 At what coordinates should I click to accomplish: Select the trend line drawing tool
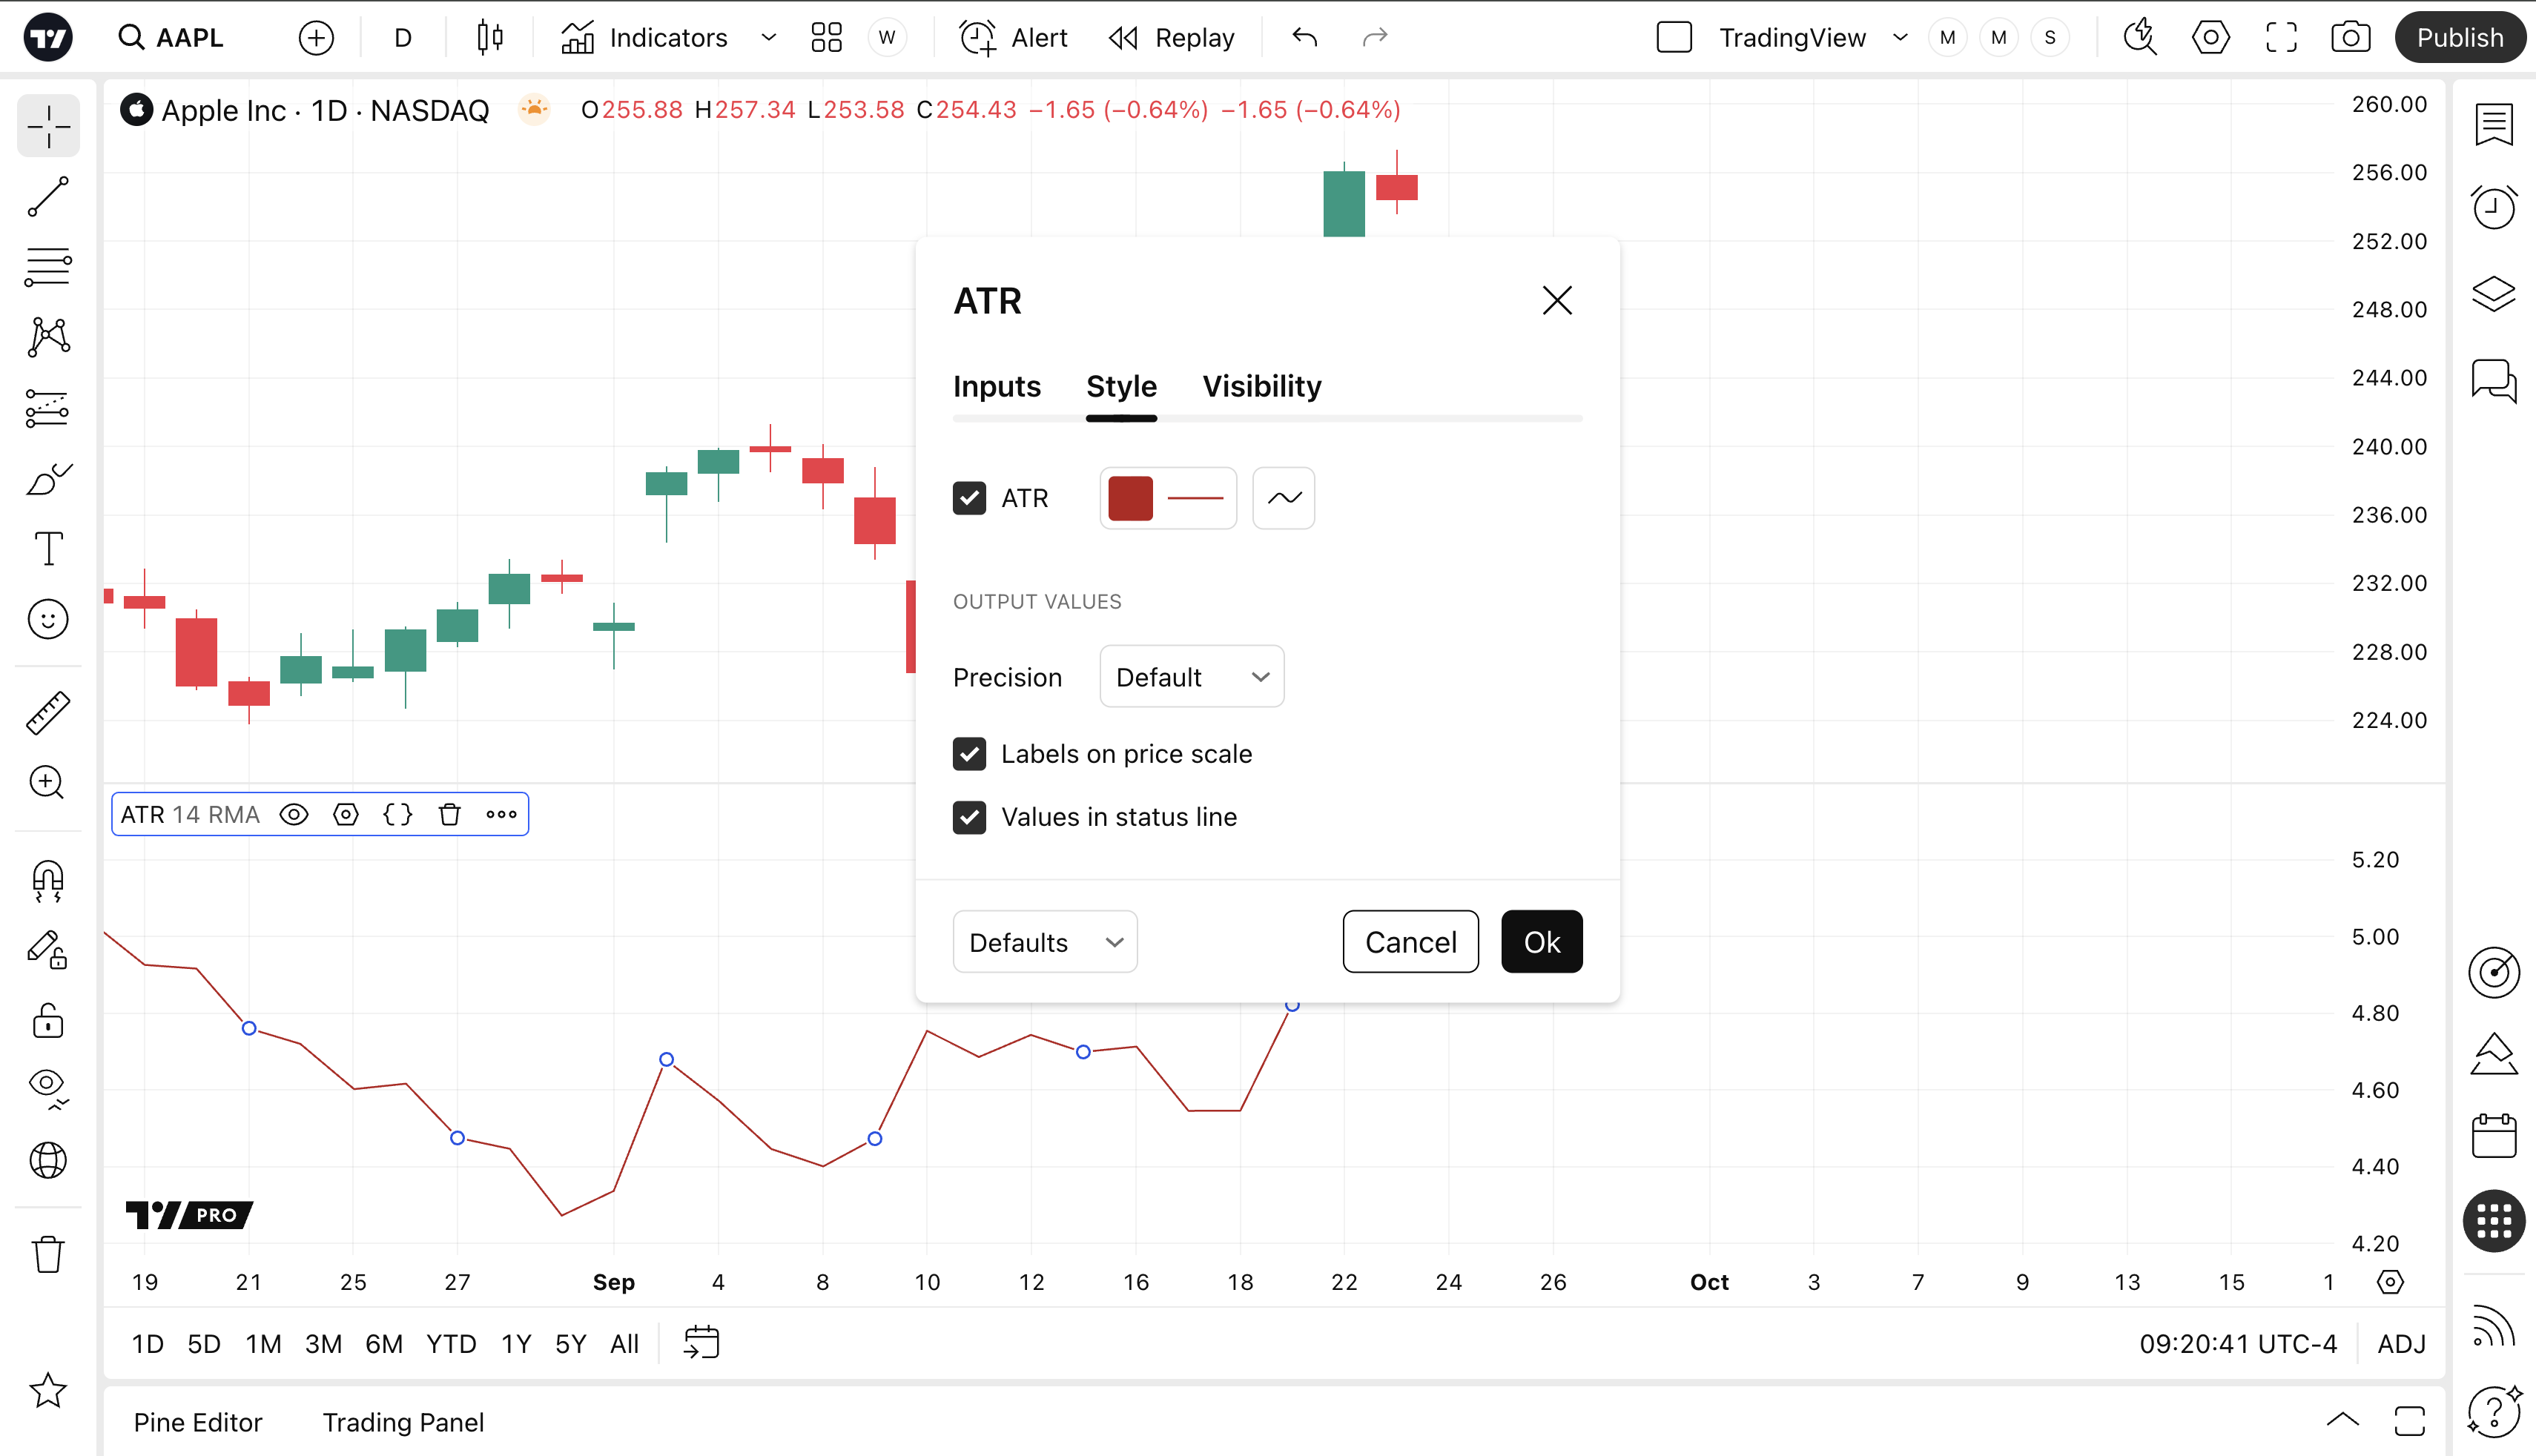(48, 197)
